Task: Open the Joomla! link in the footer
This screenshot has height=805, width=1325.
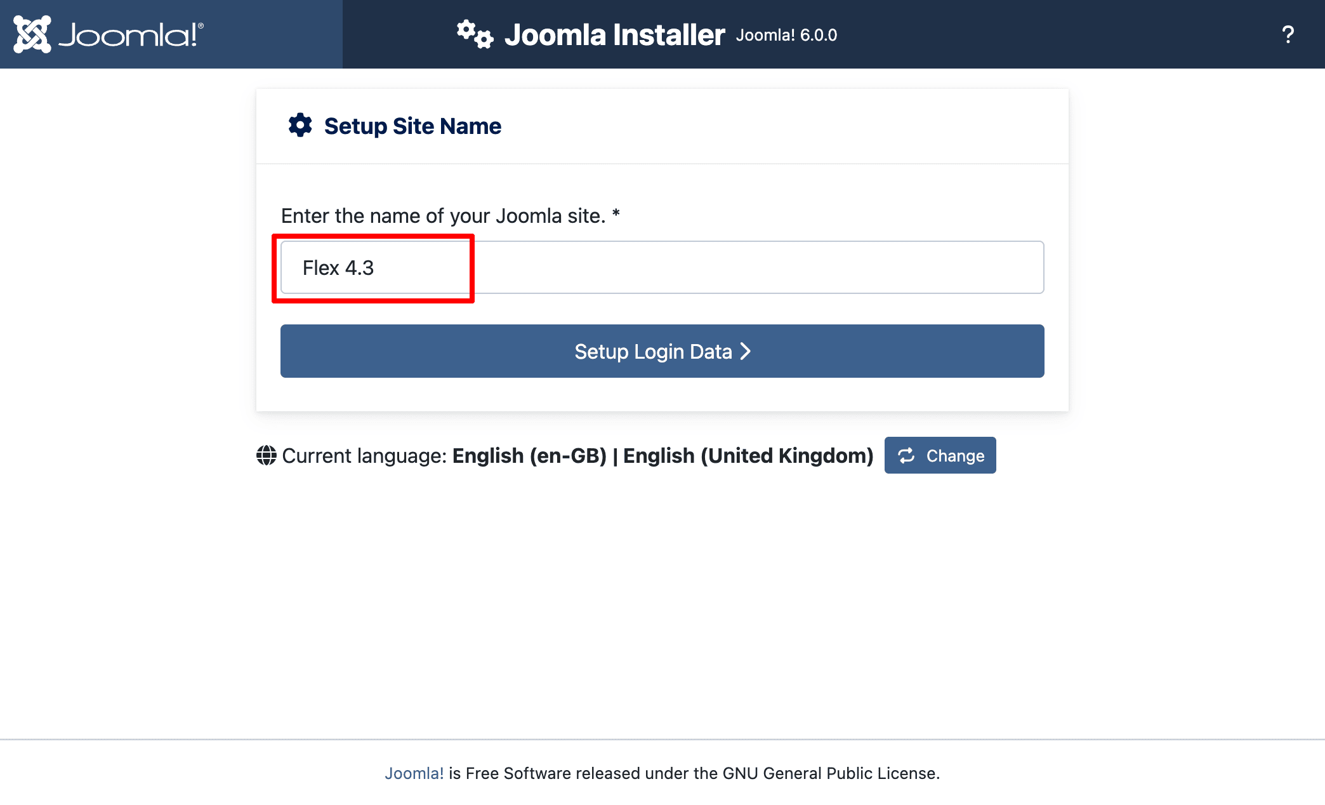Action: [414, 773]
